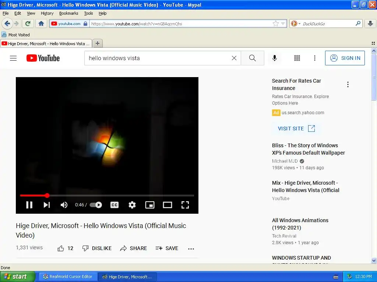
Task: Open ad options three-dot menu
Action: coord(348,84)
